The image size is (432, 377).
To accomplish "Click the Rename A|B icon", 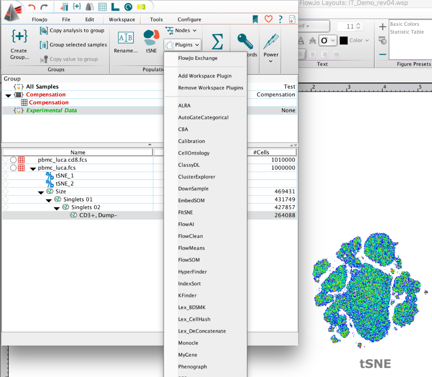I will (x=126, y=38).
